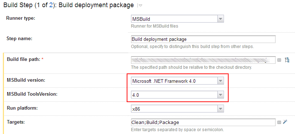Image resolution: width=295 pixels, height=134 pixels.
Task: Click the Run platform label
Action: [22, 108]
